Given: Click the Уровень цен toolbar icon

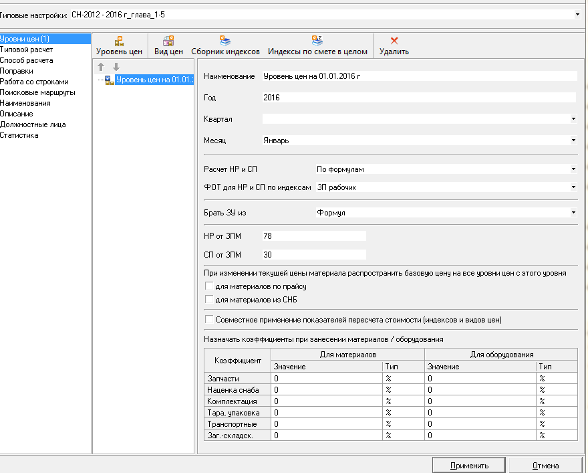Looking at the screenshot, I should [119, 41].
